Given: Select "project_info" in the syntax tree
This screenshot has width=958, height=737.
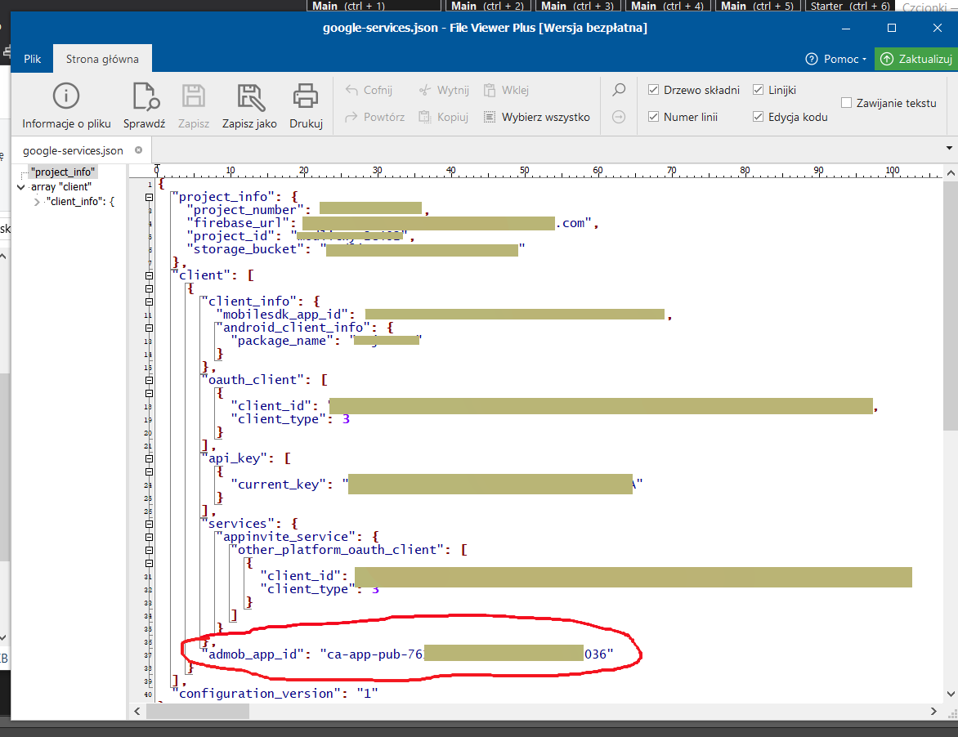Looking at the screenshot, I should (63, 172).
